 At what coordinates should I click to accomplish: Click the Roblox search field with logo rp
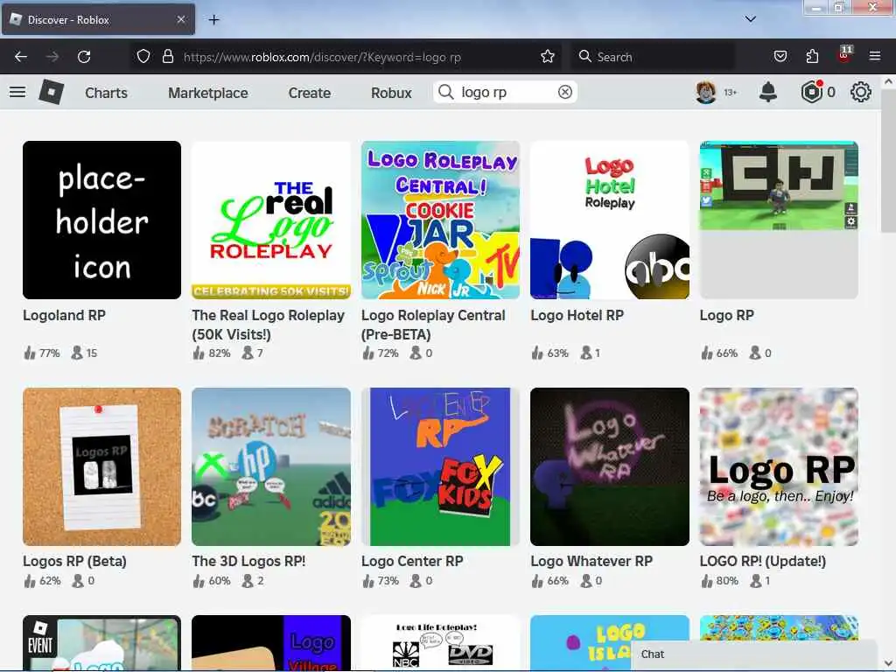(506, 92)
